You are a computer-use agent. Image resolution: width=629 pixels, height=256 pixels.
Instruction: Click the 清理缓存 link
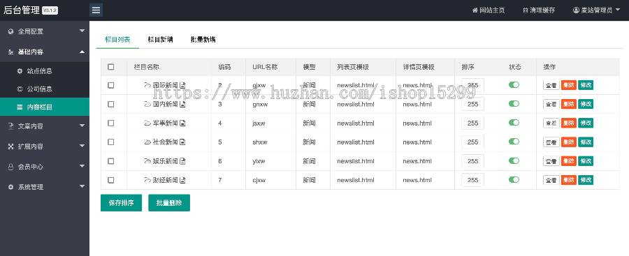point(539,10)
